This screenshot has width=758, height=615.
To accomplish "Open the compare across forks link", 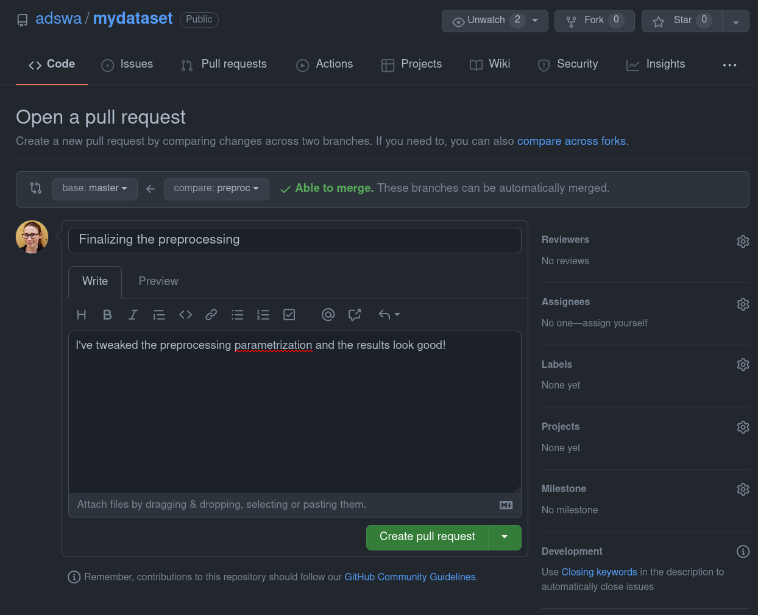I will click(571, 141).
